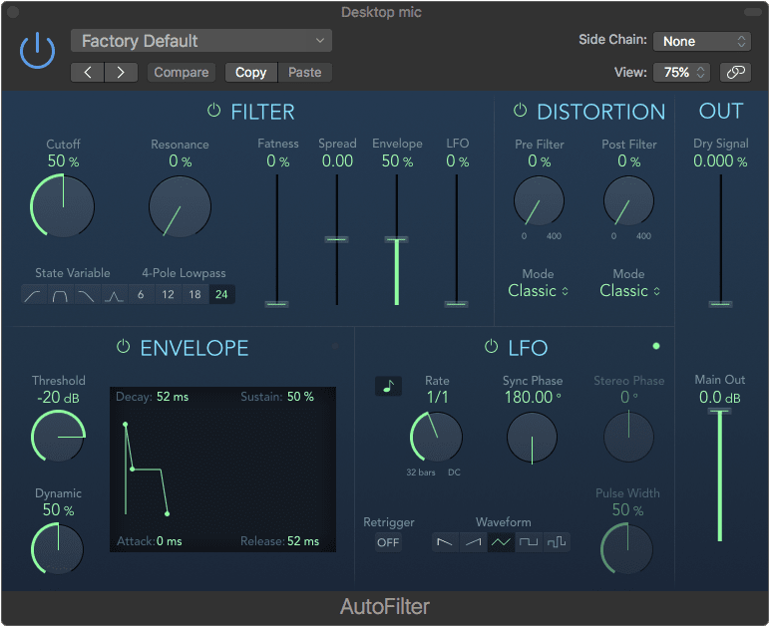
Task: Click the Decay 52 ms value
Action: tap(173, 397)
